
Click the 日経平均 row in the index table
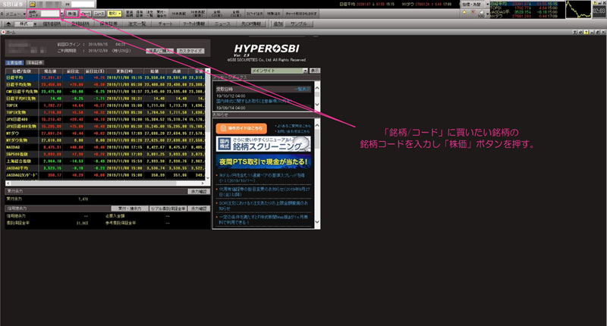(105, 78)
